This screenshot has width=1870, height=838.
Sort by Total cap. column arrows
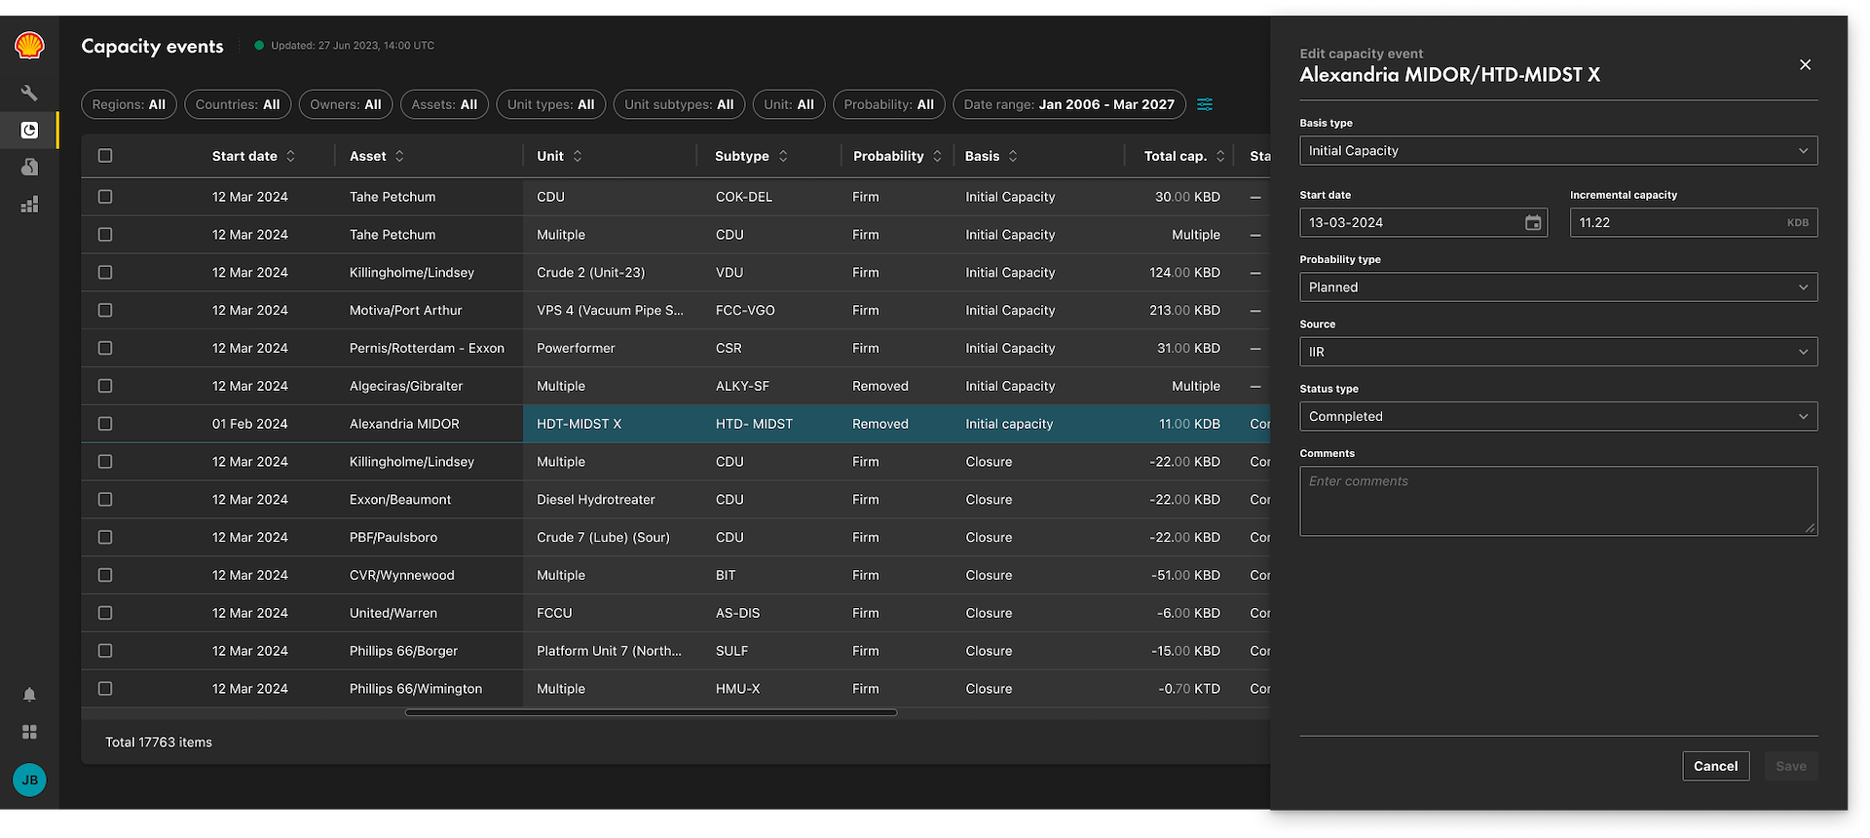point(1220,156)
